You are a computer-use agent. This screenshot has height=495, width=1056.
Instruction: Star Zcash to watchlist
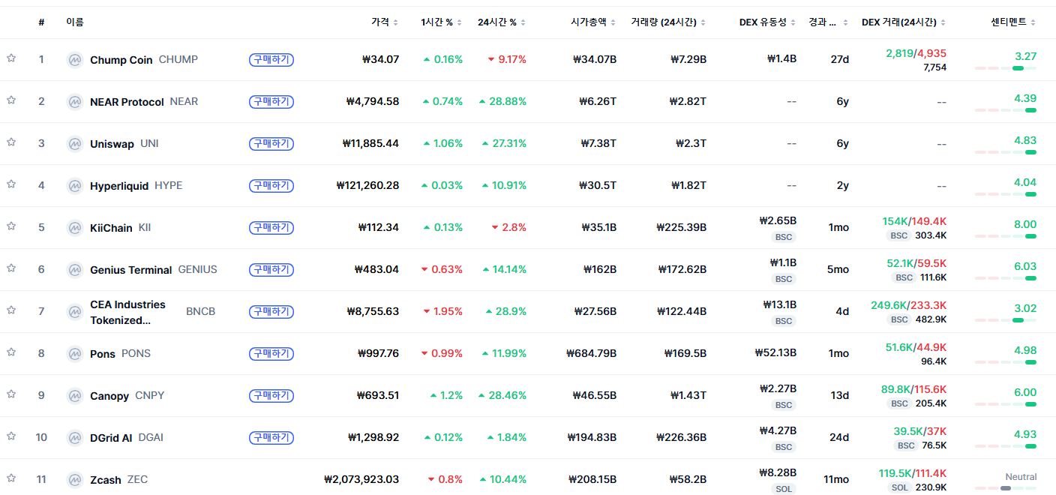click(11, 478)
